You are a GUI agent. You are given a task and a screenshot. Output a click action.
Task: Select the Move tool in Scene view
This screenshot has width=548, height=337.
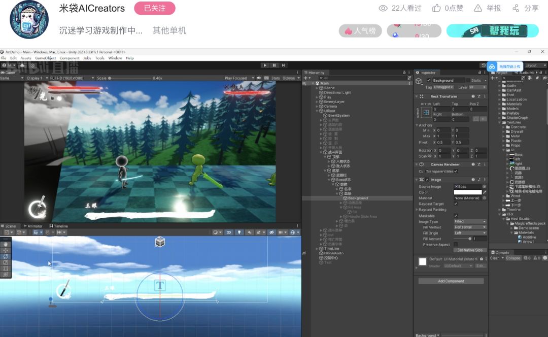pos(6,250)
